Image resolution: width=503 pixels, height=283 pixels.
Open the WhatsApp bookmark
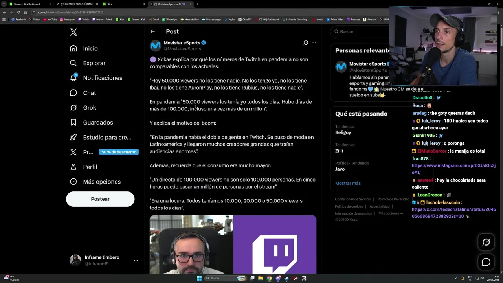pos(169,20)
